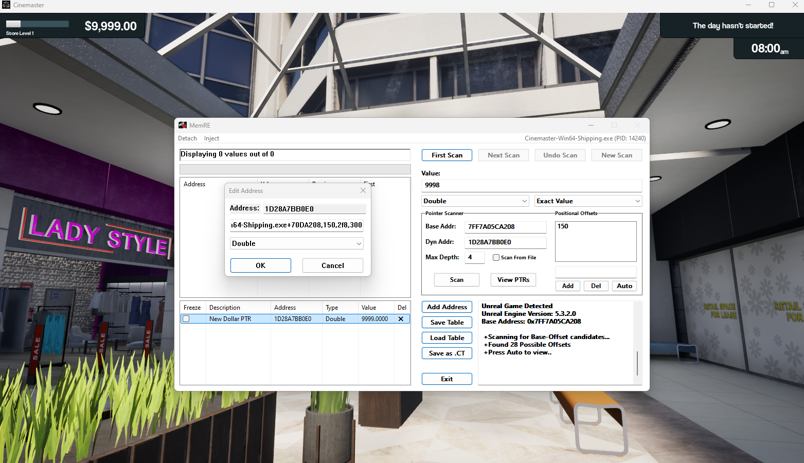Click the Max Depth input field
This screenshot has width=804, height=463.
coord(474,257)
